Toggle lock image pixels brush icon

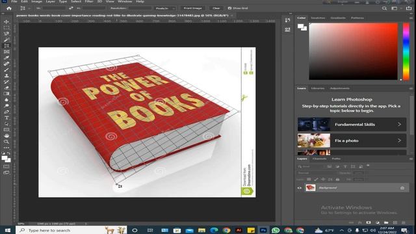(316, 179)
